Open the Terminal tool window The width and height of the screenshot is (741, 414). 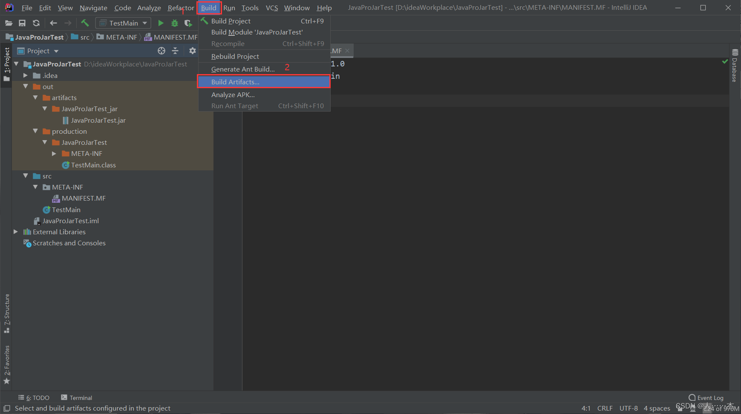pos(77,398)
